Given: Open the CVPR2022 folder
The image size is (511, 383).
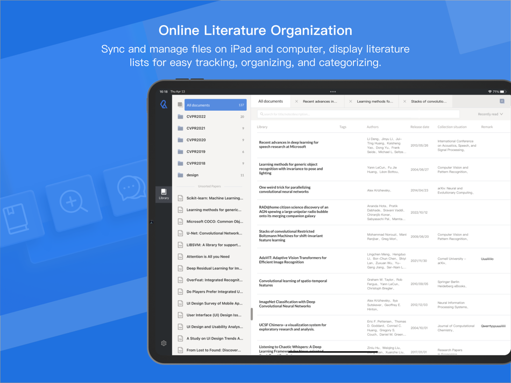Looking at the screenshot, I should click(211, 116).
